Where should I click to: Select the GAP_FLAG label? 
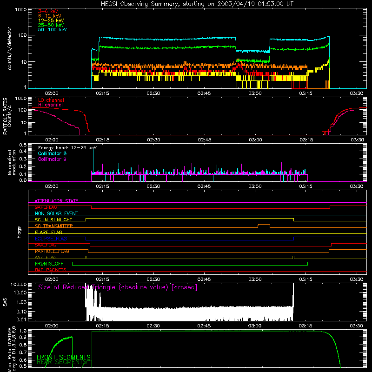click(x=46, y=207)
